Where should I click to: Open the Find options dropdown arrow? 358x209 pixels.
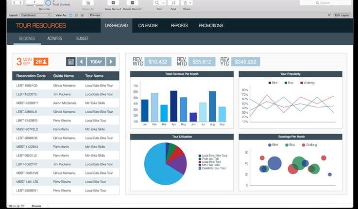coord(164,3)
